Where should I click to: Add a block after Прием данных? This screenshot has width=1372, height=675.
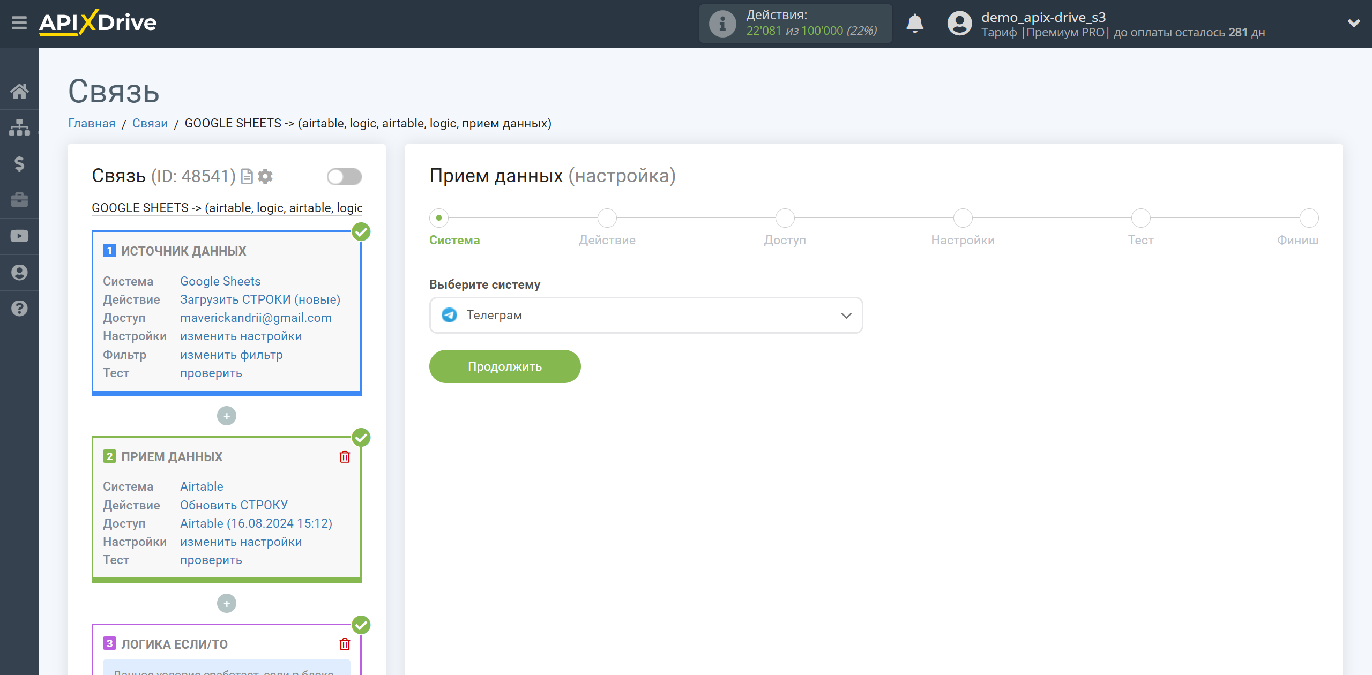pyautogui.click(x=227, y=604)
